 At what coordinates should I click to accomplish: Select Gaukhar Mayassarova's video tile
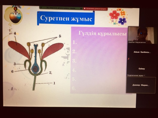pyautogui.click(x=143, y=35)
